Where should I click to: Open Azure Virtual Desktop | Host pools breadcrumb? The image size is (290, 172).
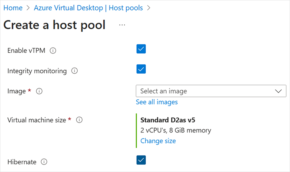pos(88,8)
